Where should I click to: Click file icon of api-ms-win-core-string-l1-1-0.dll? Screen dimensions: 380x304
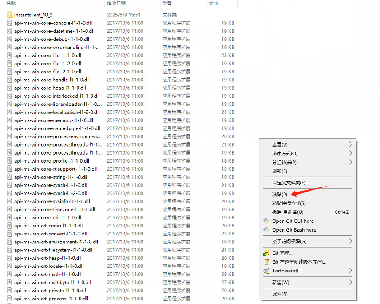[10, 177]
